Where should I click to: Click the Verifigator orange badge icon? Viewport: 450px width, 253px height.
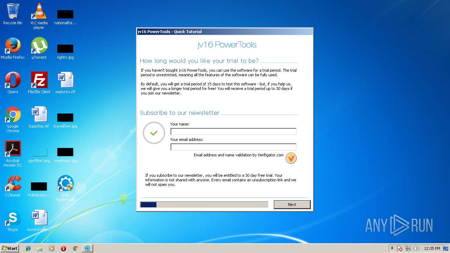(x=291, y=158)
